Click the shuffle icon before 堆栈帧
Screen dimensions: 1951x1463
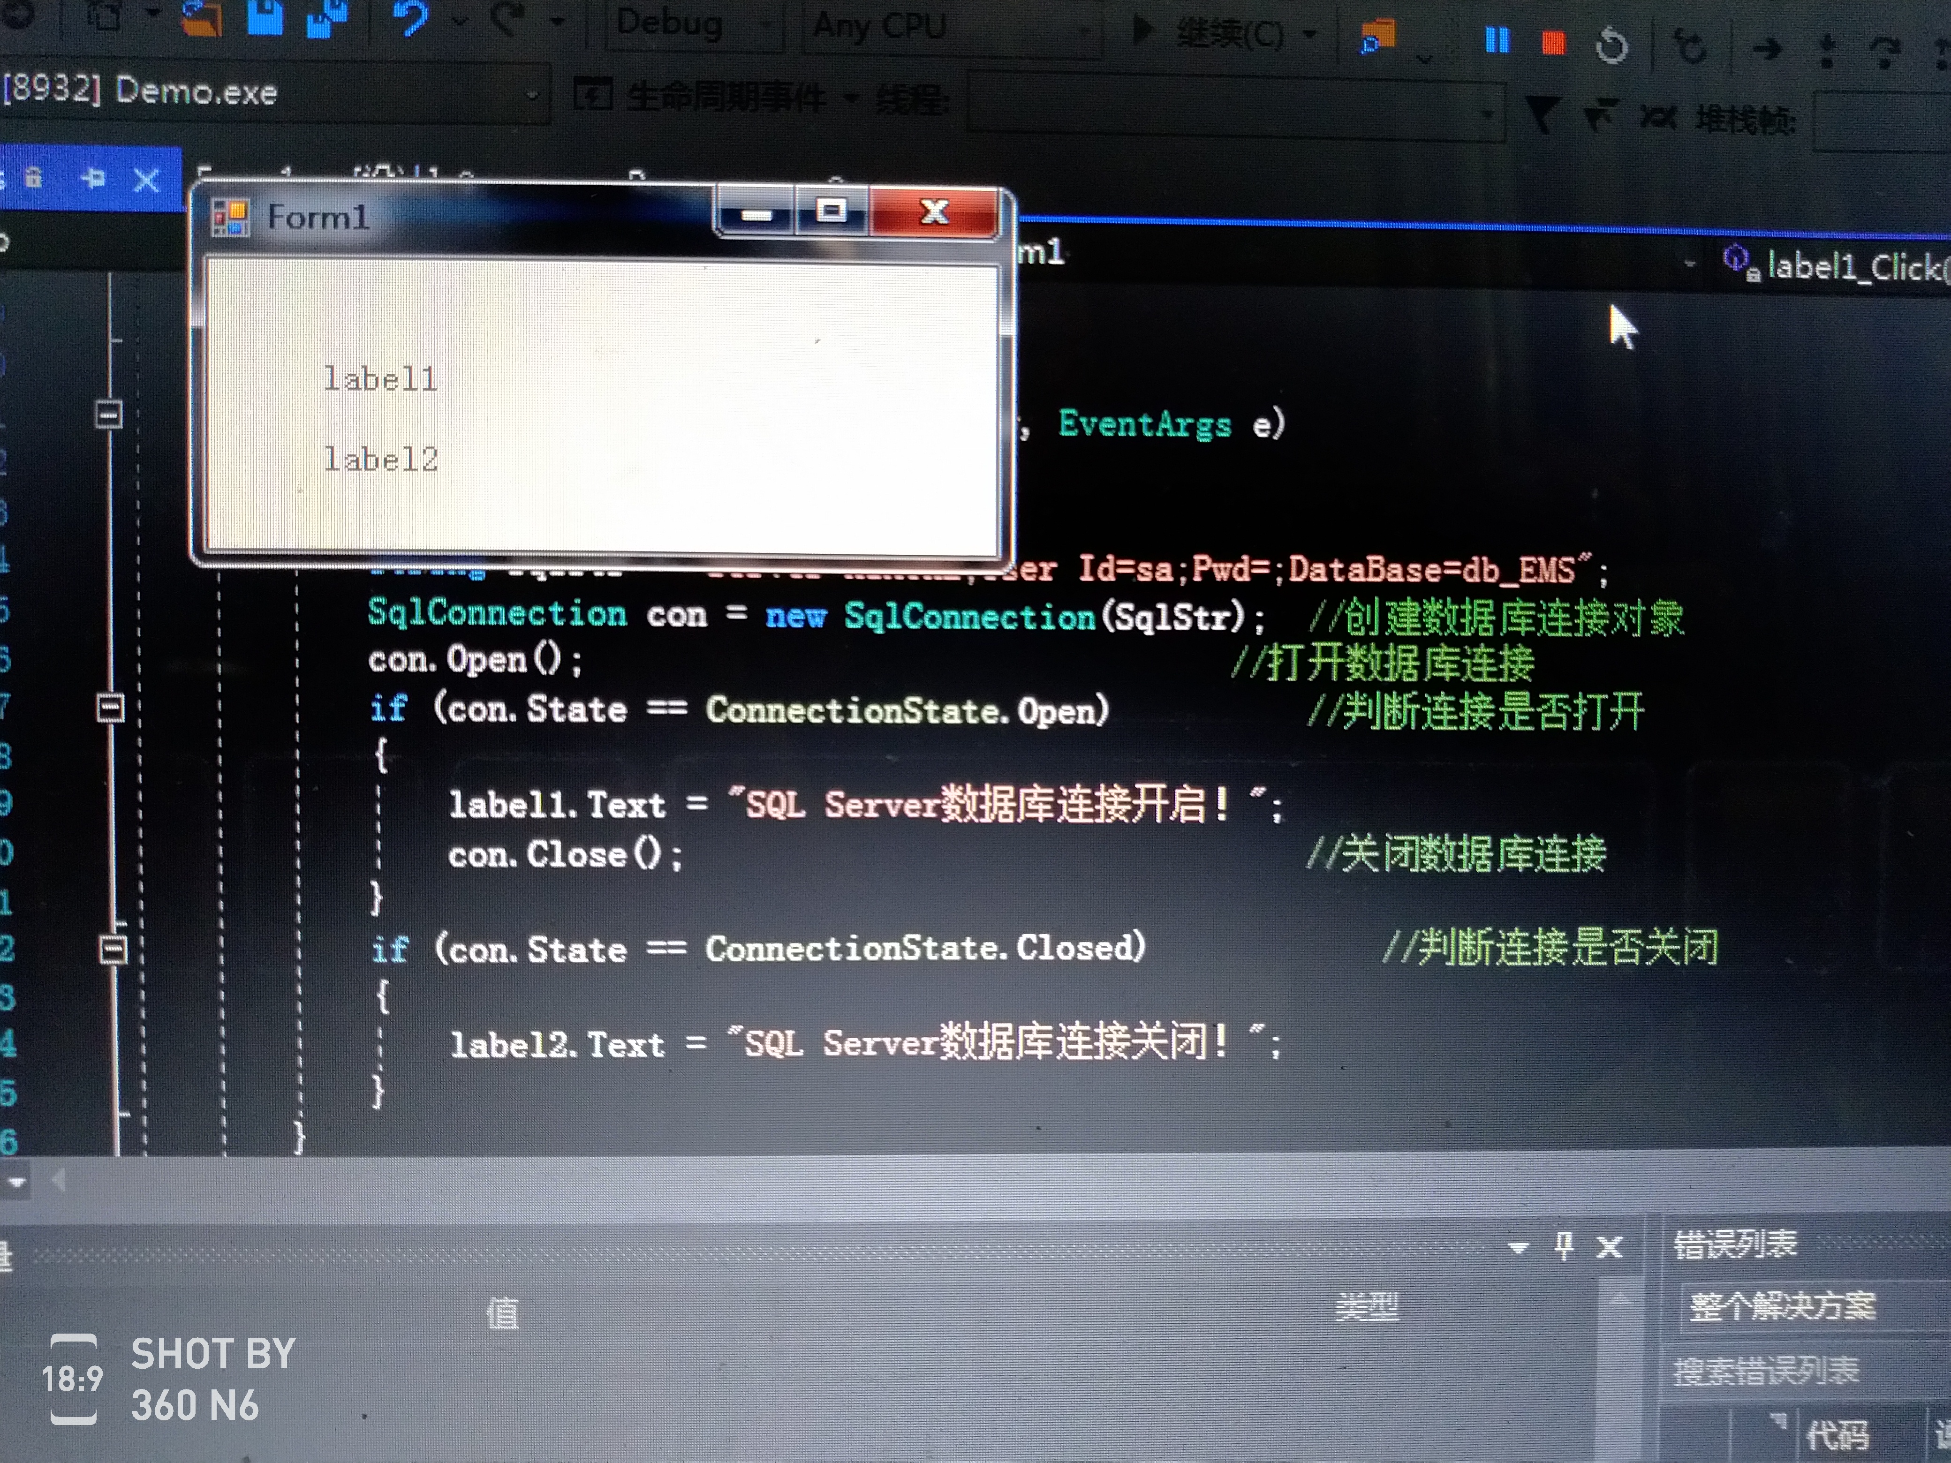(x=1657, y=116)
